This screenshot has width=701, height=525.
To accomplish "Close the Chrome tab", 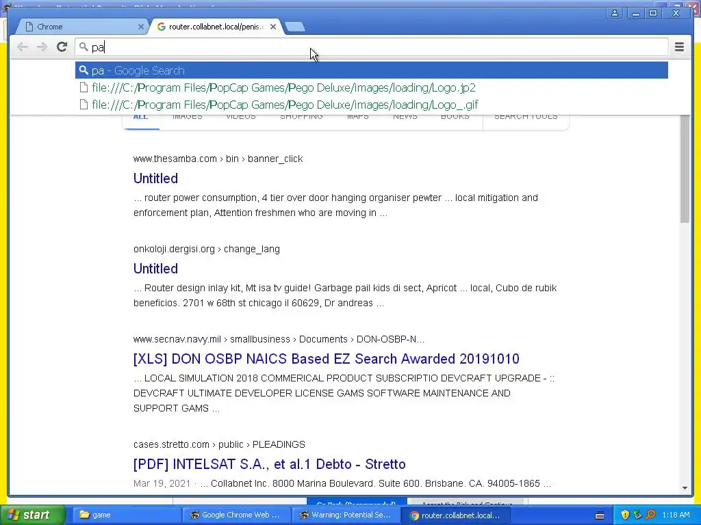I will coord(141,27).
